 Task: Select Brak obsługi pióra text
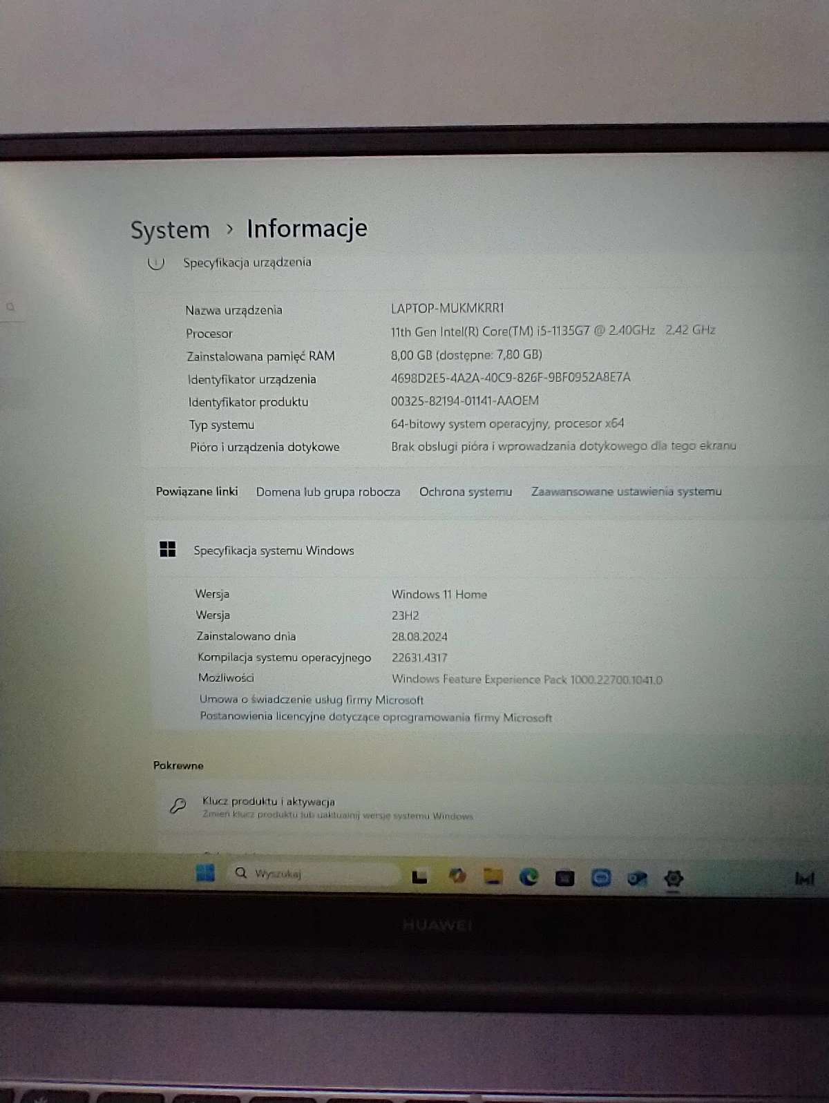[x=563, y=446]
